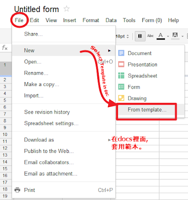Open the Format menu
188x200 pixels.
91,20
